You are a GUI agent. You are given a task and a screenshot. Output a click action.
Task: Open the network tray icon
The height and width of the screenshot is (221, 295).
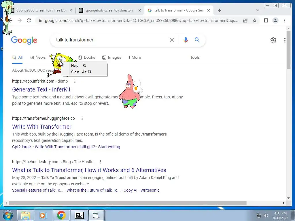(259, 216)
